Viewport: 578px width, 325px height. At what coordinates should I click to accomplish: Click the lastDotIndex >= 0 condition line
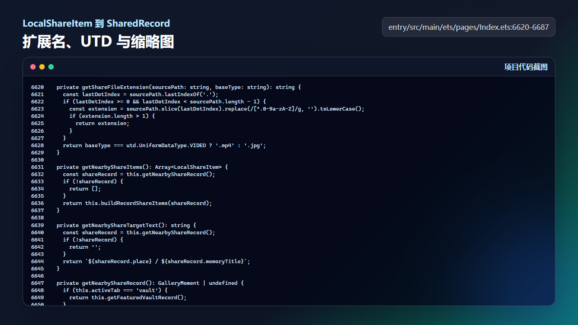click(164, 102)
